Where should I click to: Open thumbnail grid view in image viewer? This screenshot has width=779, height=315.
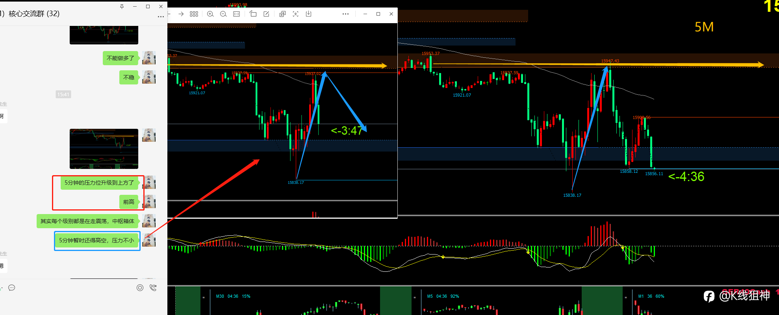pos(194,14)
